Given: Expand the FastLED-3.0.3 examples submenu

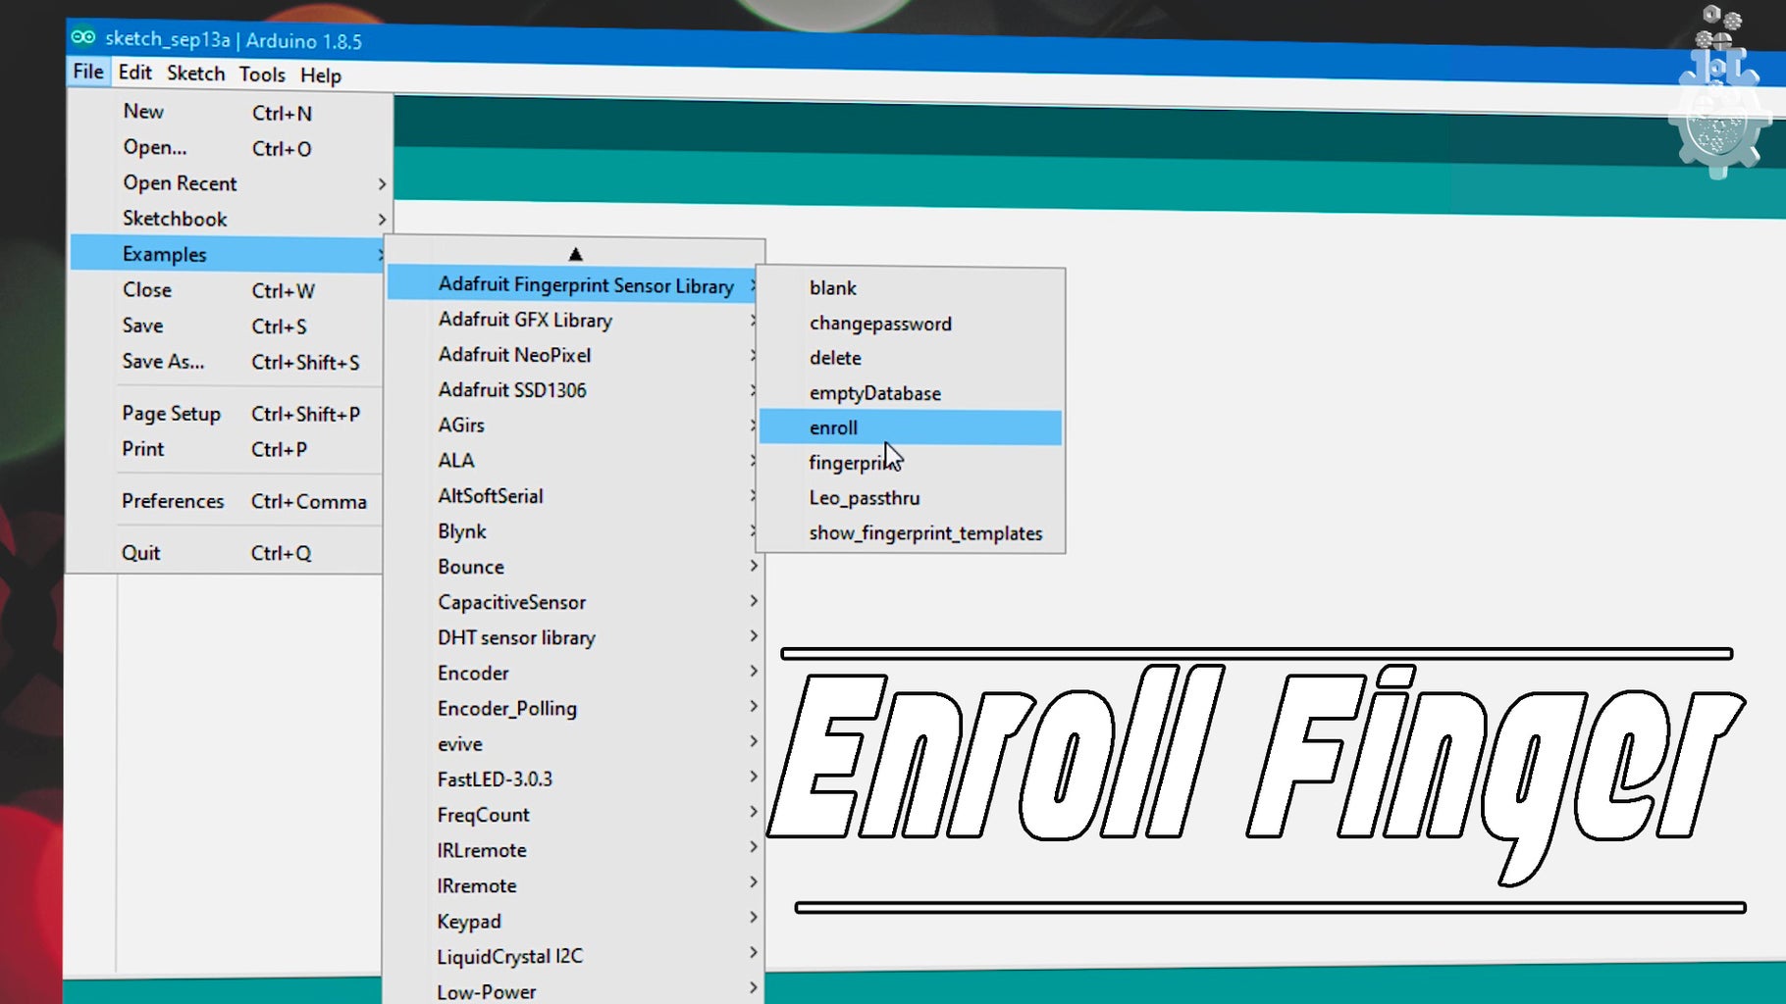Looking at the screenshot, I should [x=494, y=778].
